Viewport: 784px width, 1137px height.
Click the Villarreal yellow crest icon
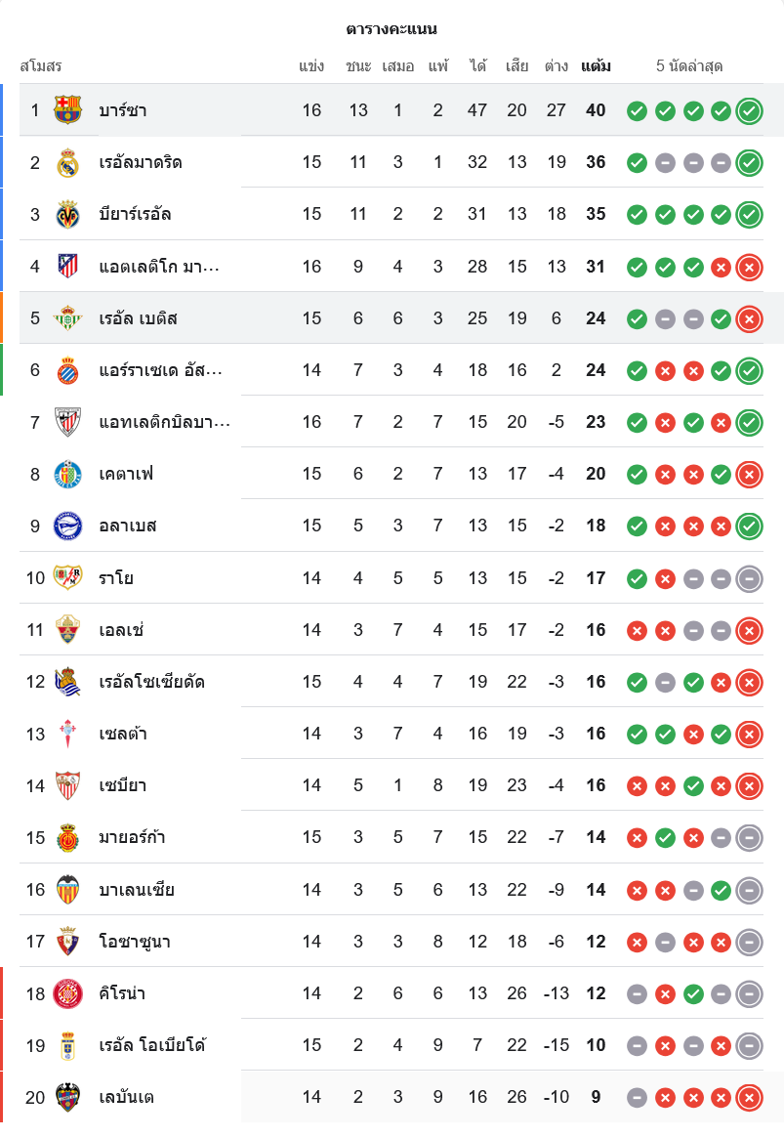pyautogui.click(x=67, y=214)
